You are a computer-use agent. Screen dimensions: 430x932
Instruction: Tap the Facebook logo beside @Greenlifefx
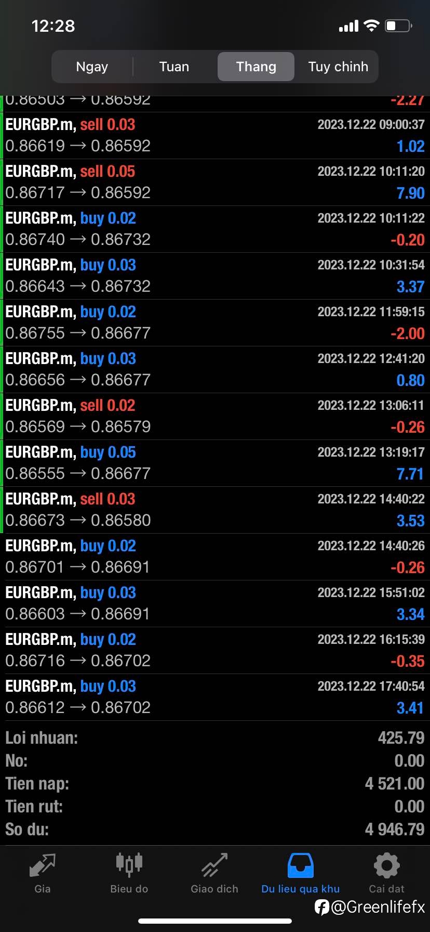322,908
